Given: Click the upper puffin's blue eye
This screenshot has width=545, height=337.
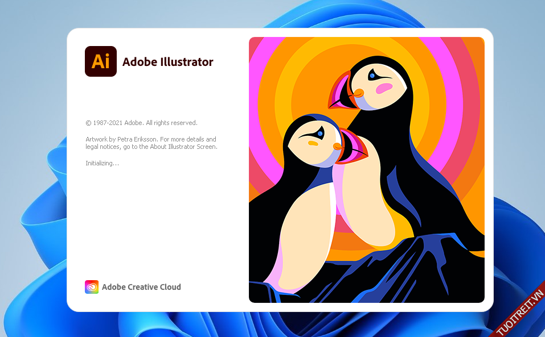Looking at the screenshot, I should point(371,75).
